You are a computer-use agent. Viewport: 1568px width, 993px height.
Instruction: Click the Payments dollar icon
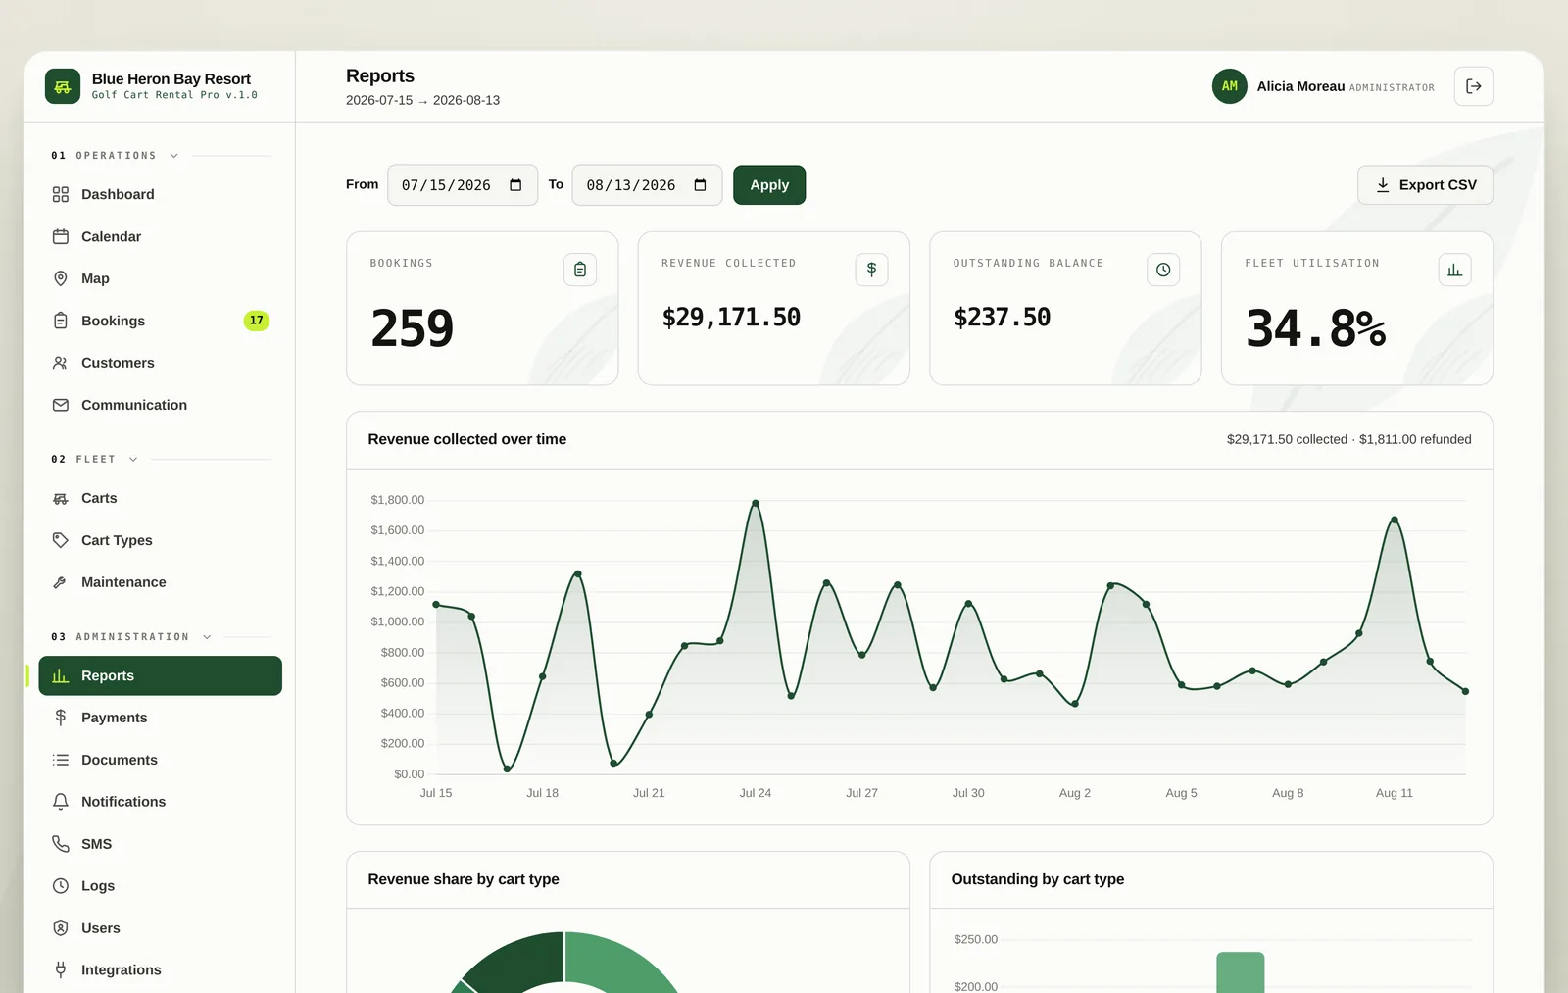(61, 718)
